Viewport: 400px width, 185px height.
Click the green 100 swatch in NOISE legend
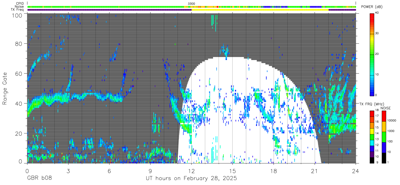point(384,137)
